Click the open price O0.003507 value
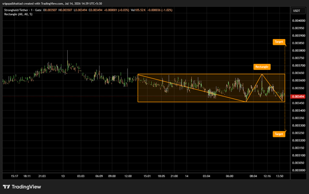 (x=50, y=10)
